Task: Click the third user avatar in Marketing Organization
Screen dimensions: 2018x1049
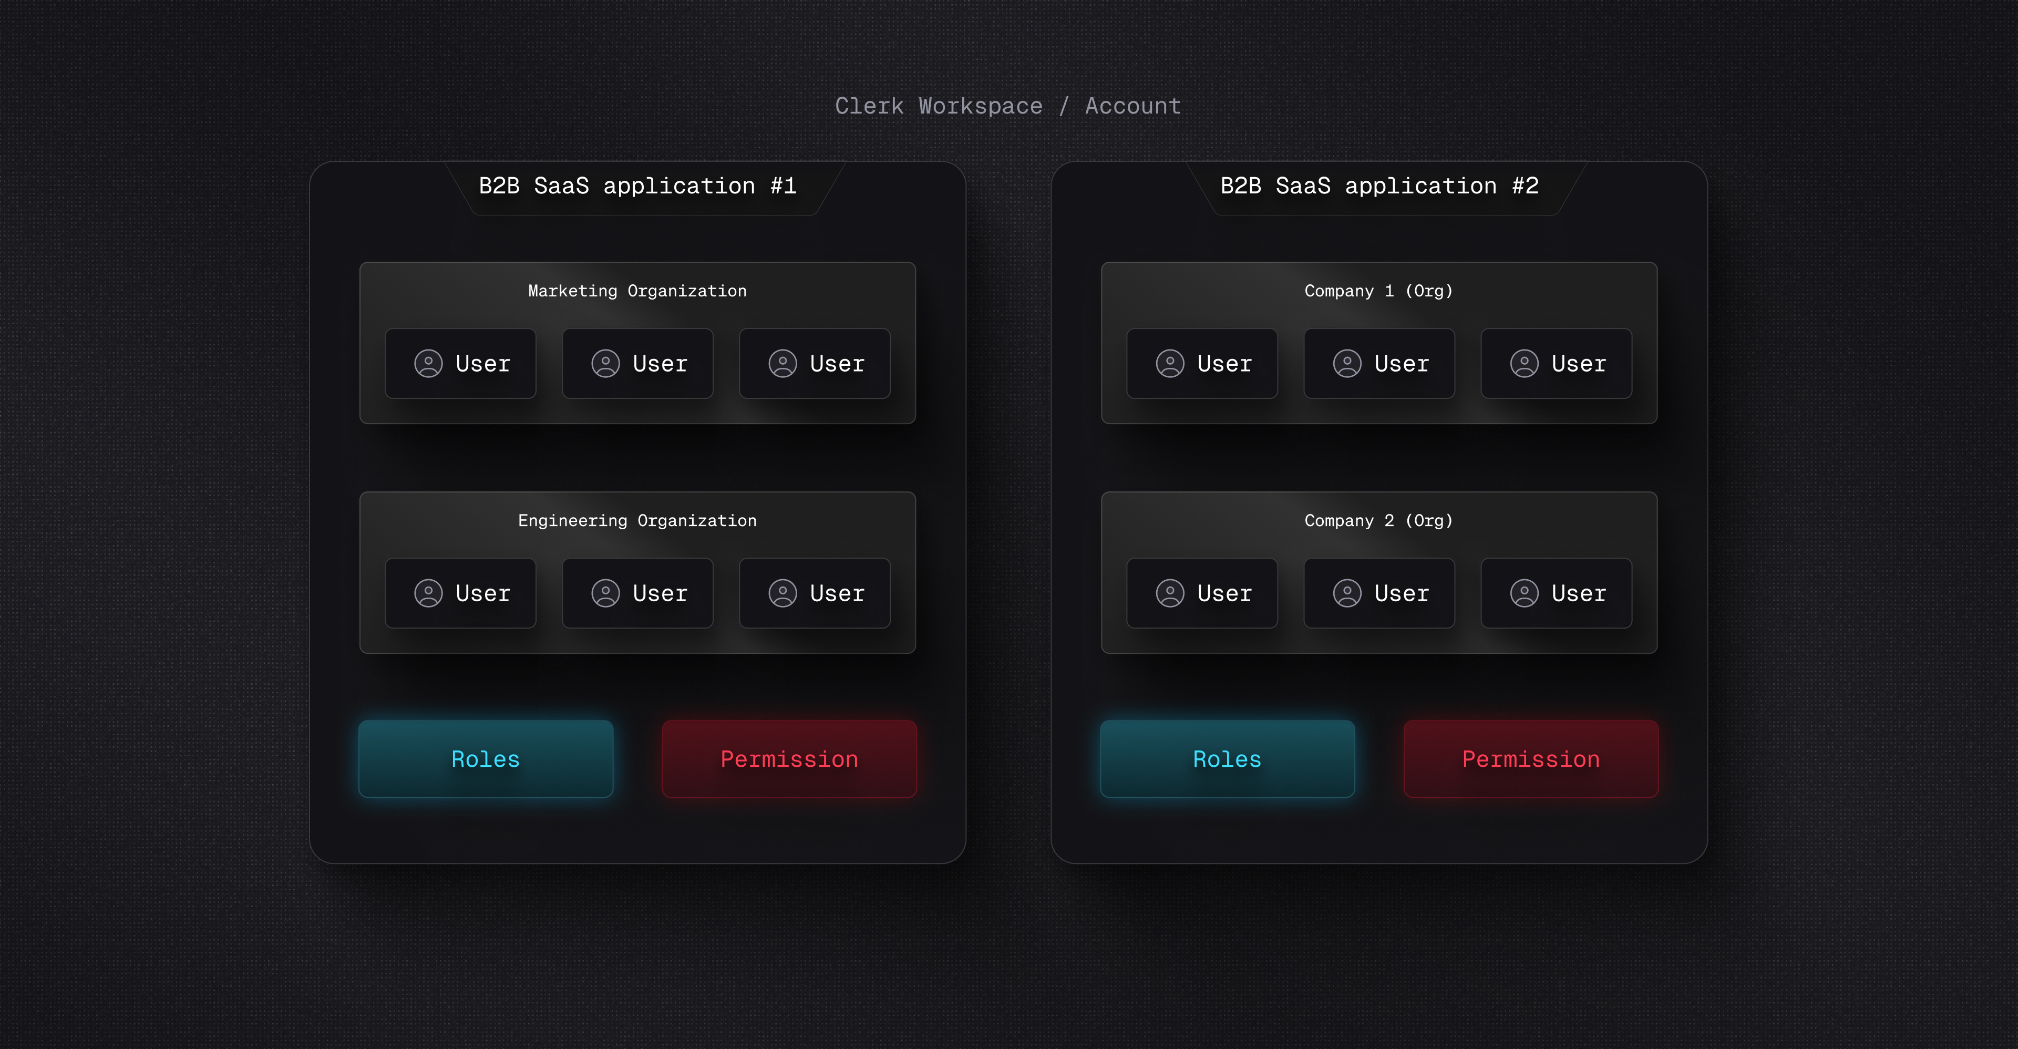Action: 783,364
